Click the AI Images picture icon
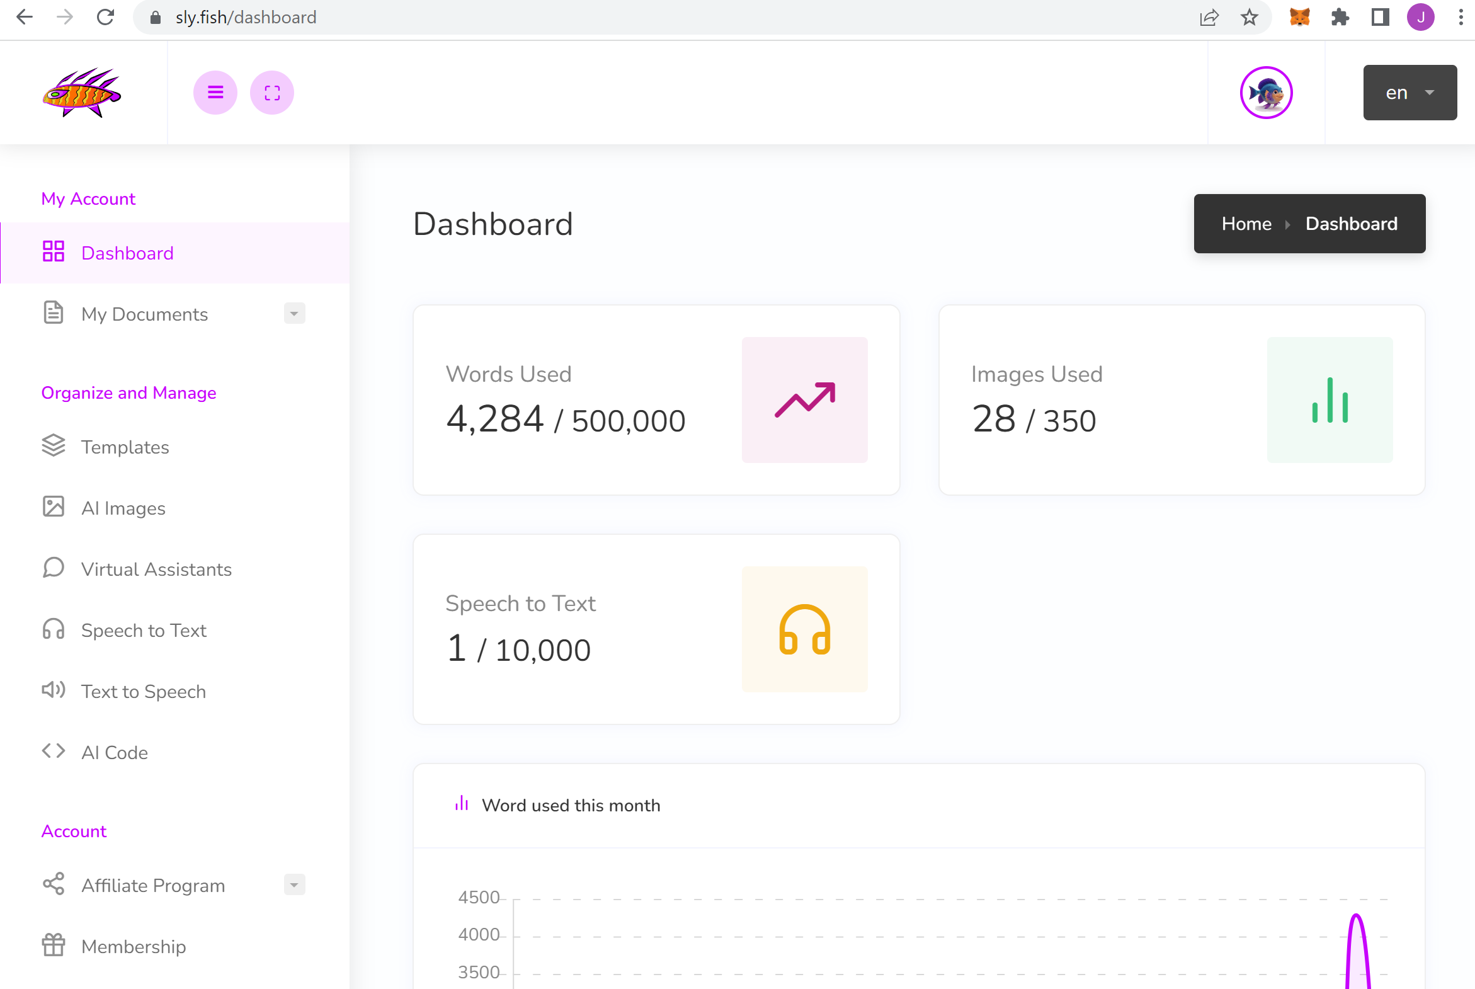This screenshot has height=989, width=1475. [54, 507]
